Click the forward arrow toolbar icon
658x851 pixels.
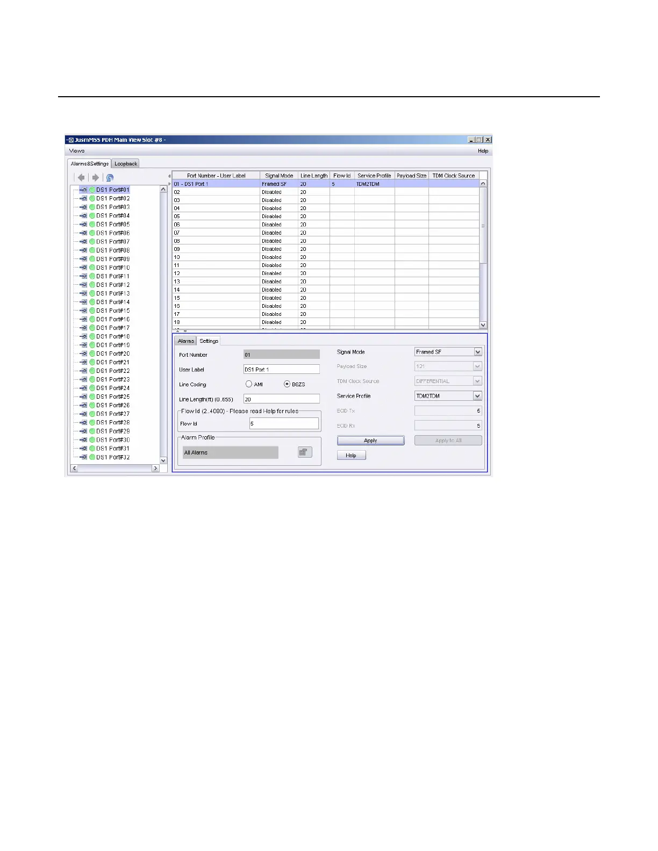(x=95, y=177)
